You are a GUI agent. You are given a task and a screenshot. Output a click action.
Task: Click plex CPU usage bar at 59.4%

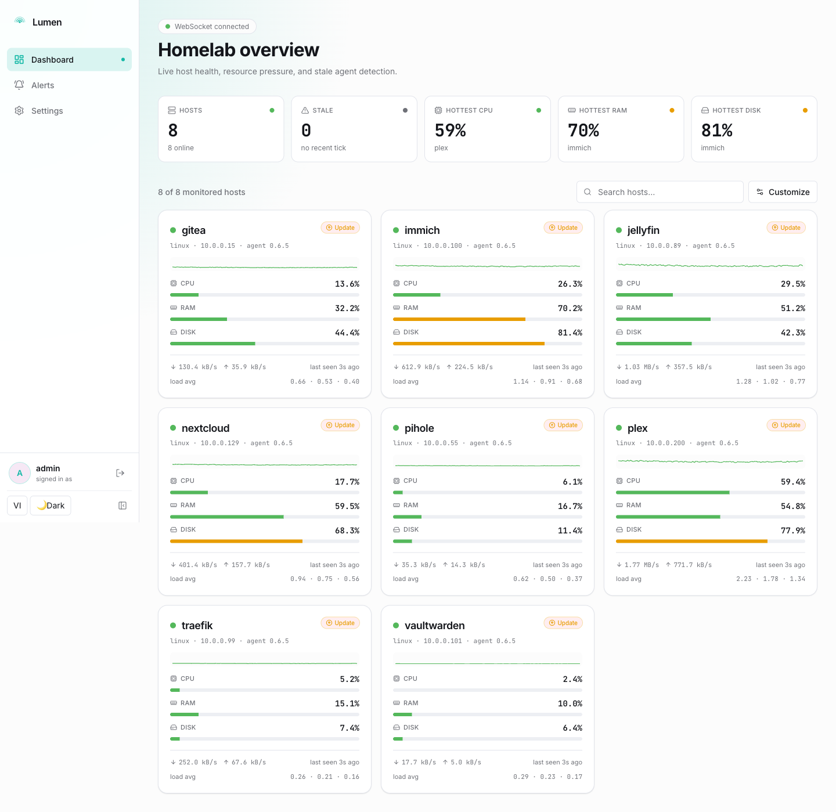pos(711,492)
